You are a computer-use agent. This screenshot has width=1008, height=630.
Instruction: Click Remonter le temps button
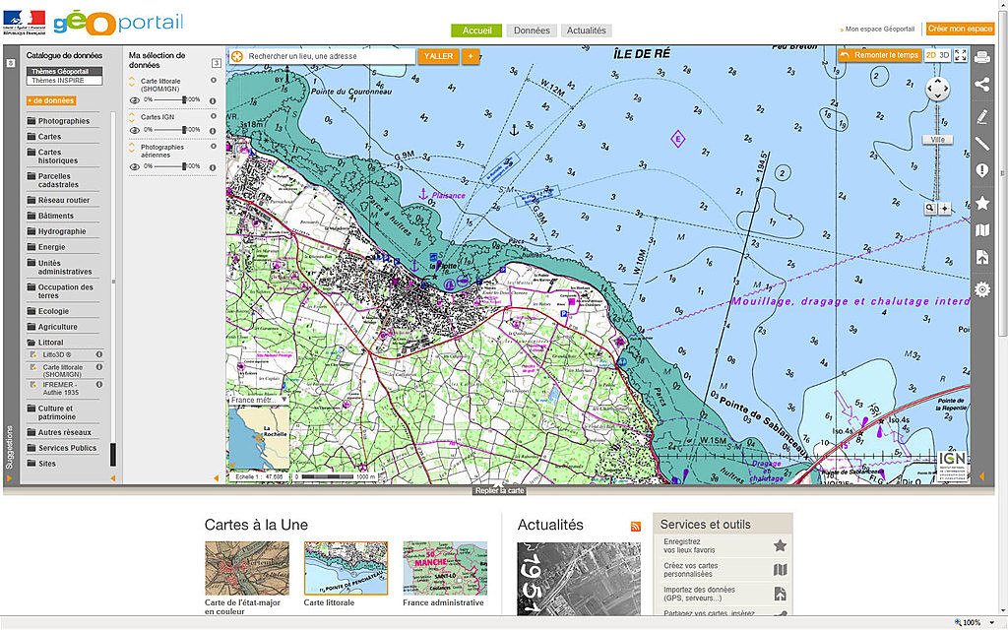pyautogui.click(x=879, y=55)
